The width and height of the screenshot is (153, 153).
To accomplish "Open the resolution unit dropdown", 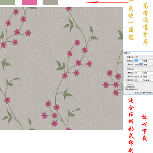I will [148, 80].
